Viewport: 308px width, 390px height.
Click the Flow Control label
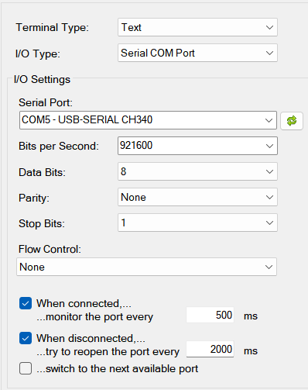(50, 250)
